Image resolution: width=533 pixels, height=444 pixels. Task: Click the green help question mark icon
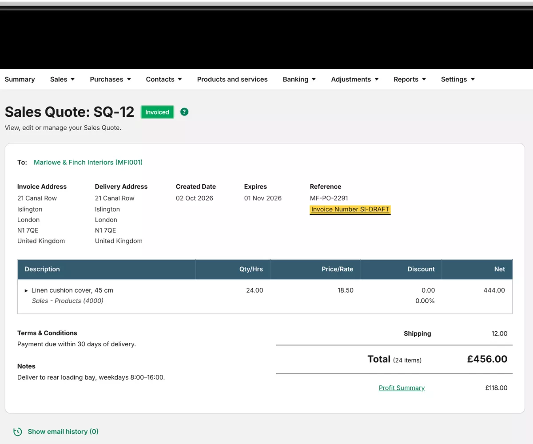[184, 112]
